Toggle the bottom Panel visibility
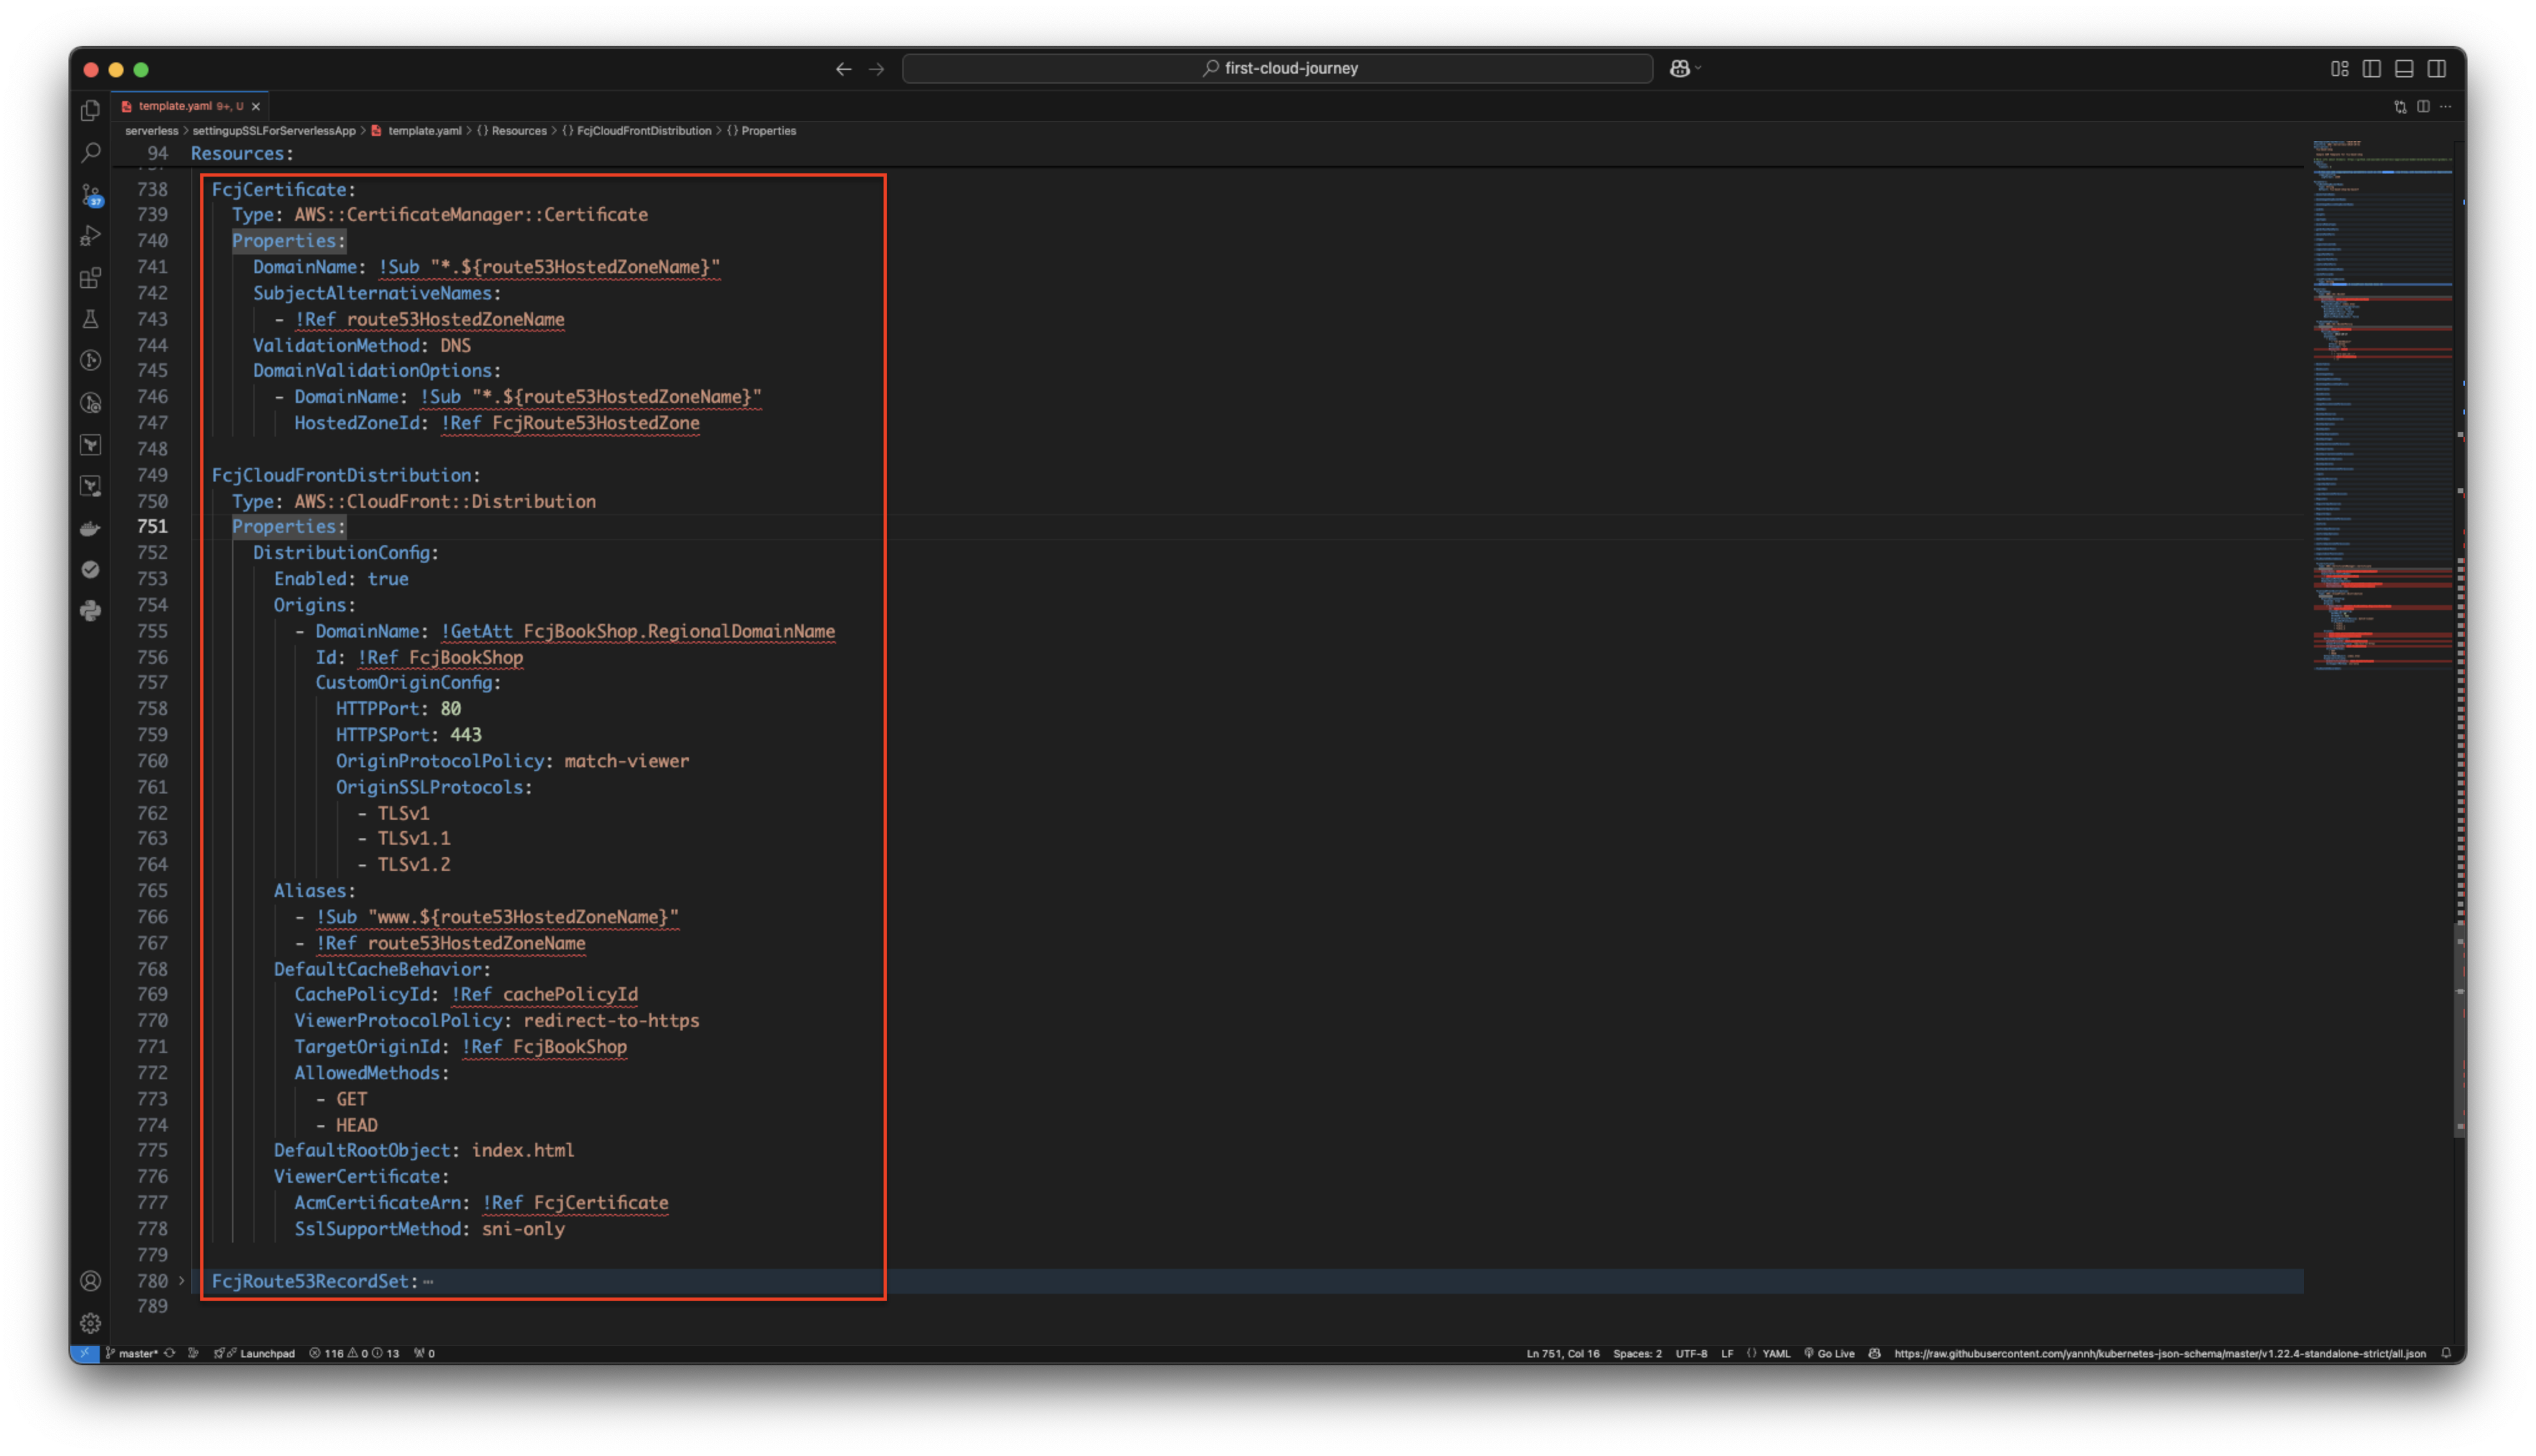The image size is (2536, 1456). pyautogui.click(x=2404, y=69)
